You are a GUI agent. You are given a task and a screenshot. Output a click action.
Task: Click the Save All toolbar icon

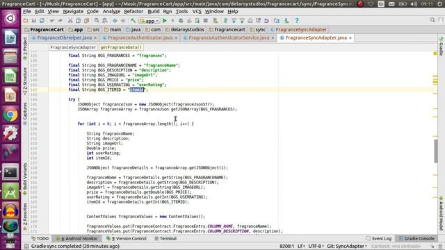[34, 21]
